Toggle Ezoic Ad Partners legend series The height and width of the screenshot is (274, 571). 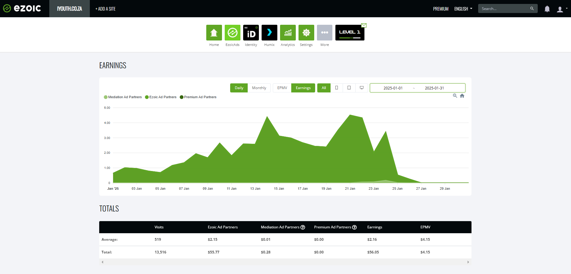161,97
